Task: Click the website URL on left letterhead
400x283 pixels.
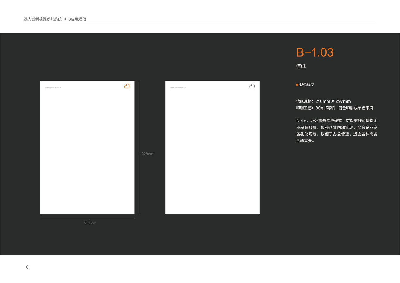Action: click(x=53, y=87)
